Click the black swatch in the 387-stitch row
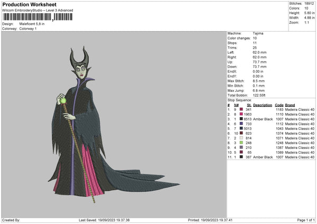The width and height of the screenshot is (317, 224). [241, 157]
